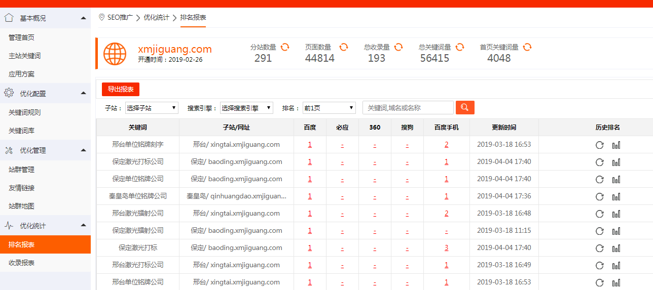The height and width of the screenshot is (290, 653).
Task: Click the 优化统计 breadcrumb link
Action: tap(156, 17)
